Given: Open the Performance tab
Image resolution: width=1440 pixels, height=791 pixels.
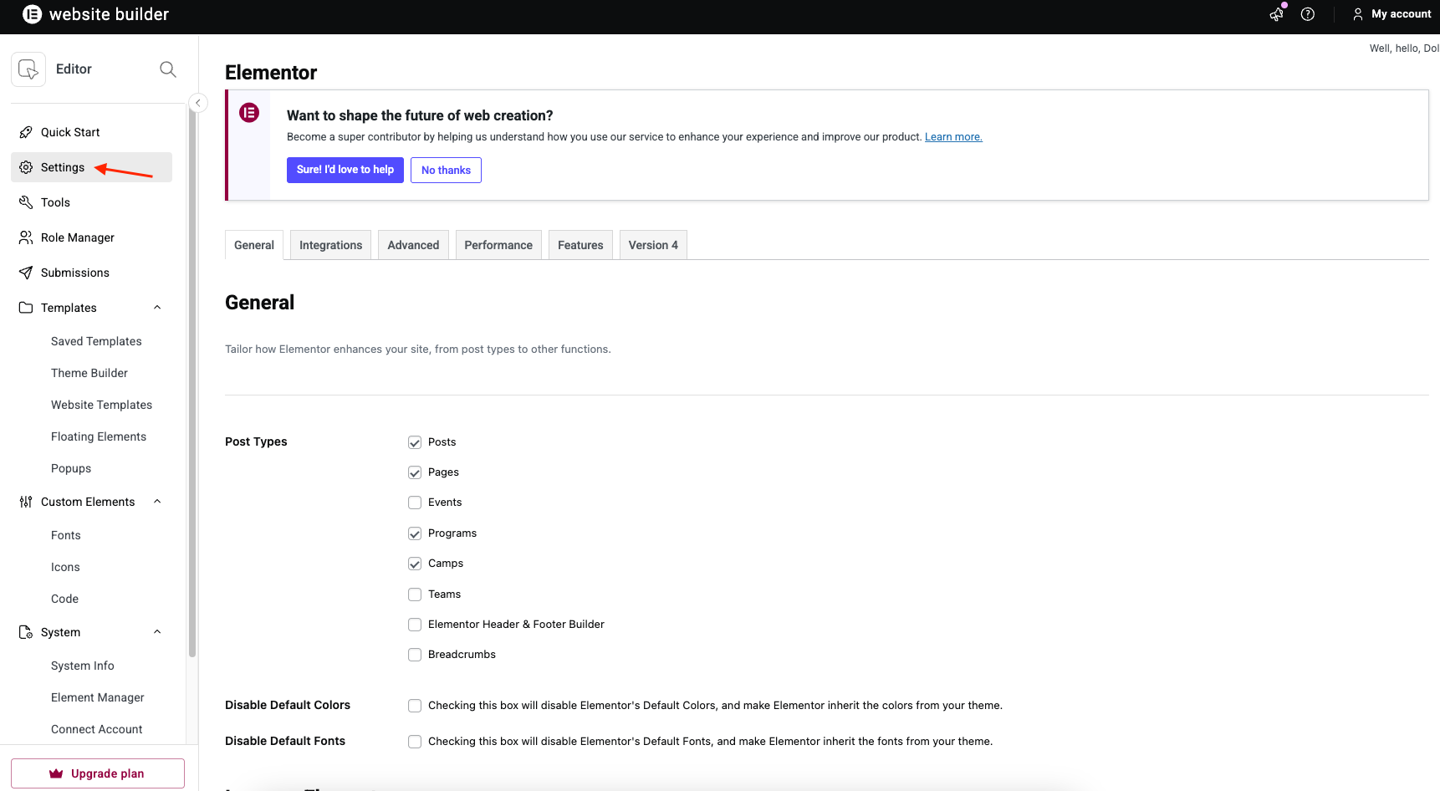Looking at the screenshot, I should (x=498, y=245).
